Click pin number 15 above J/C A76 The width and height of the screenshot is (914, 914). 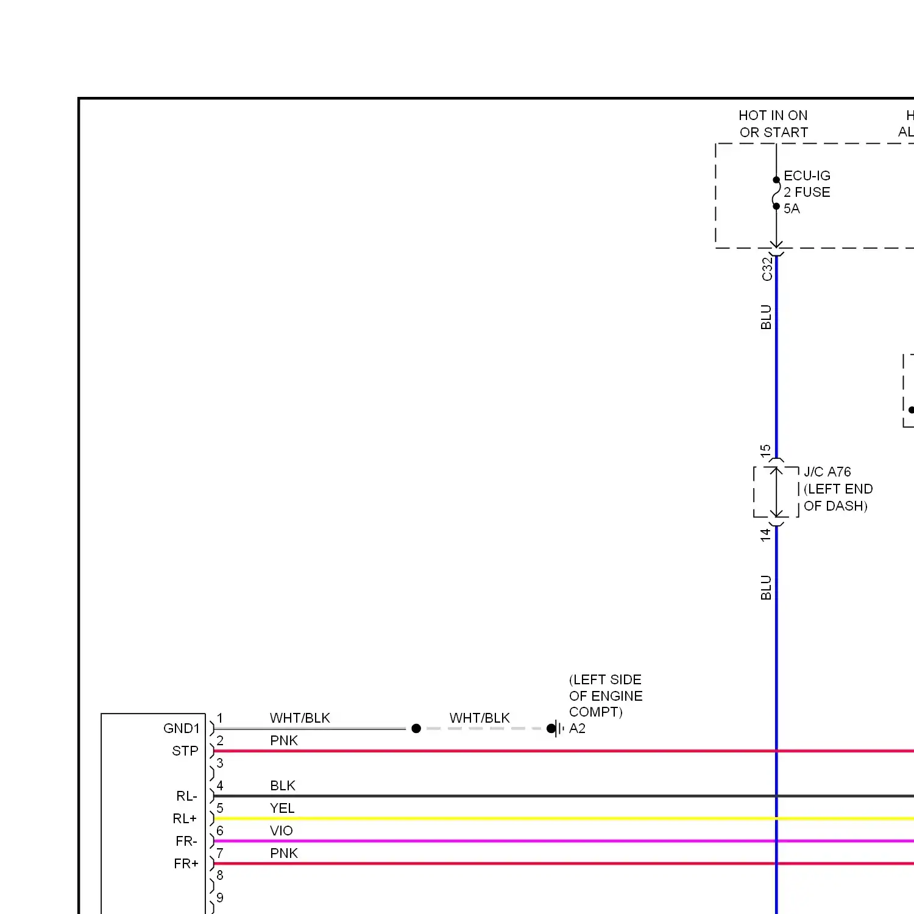pos(765,451)
